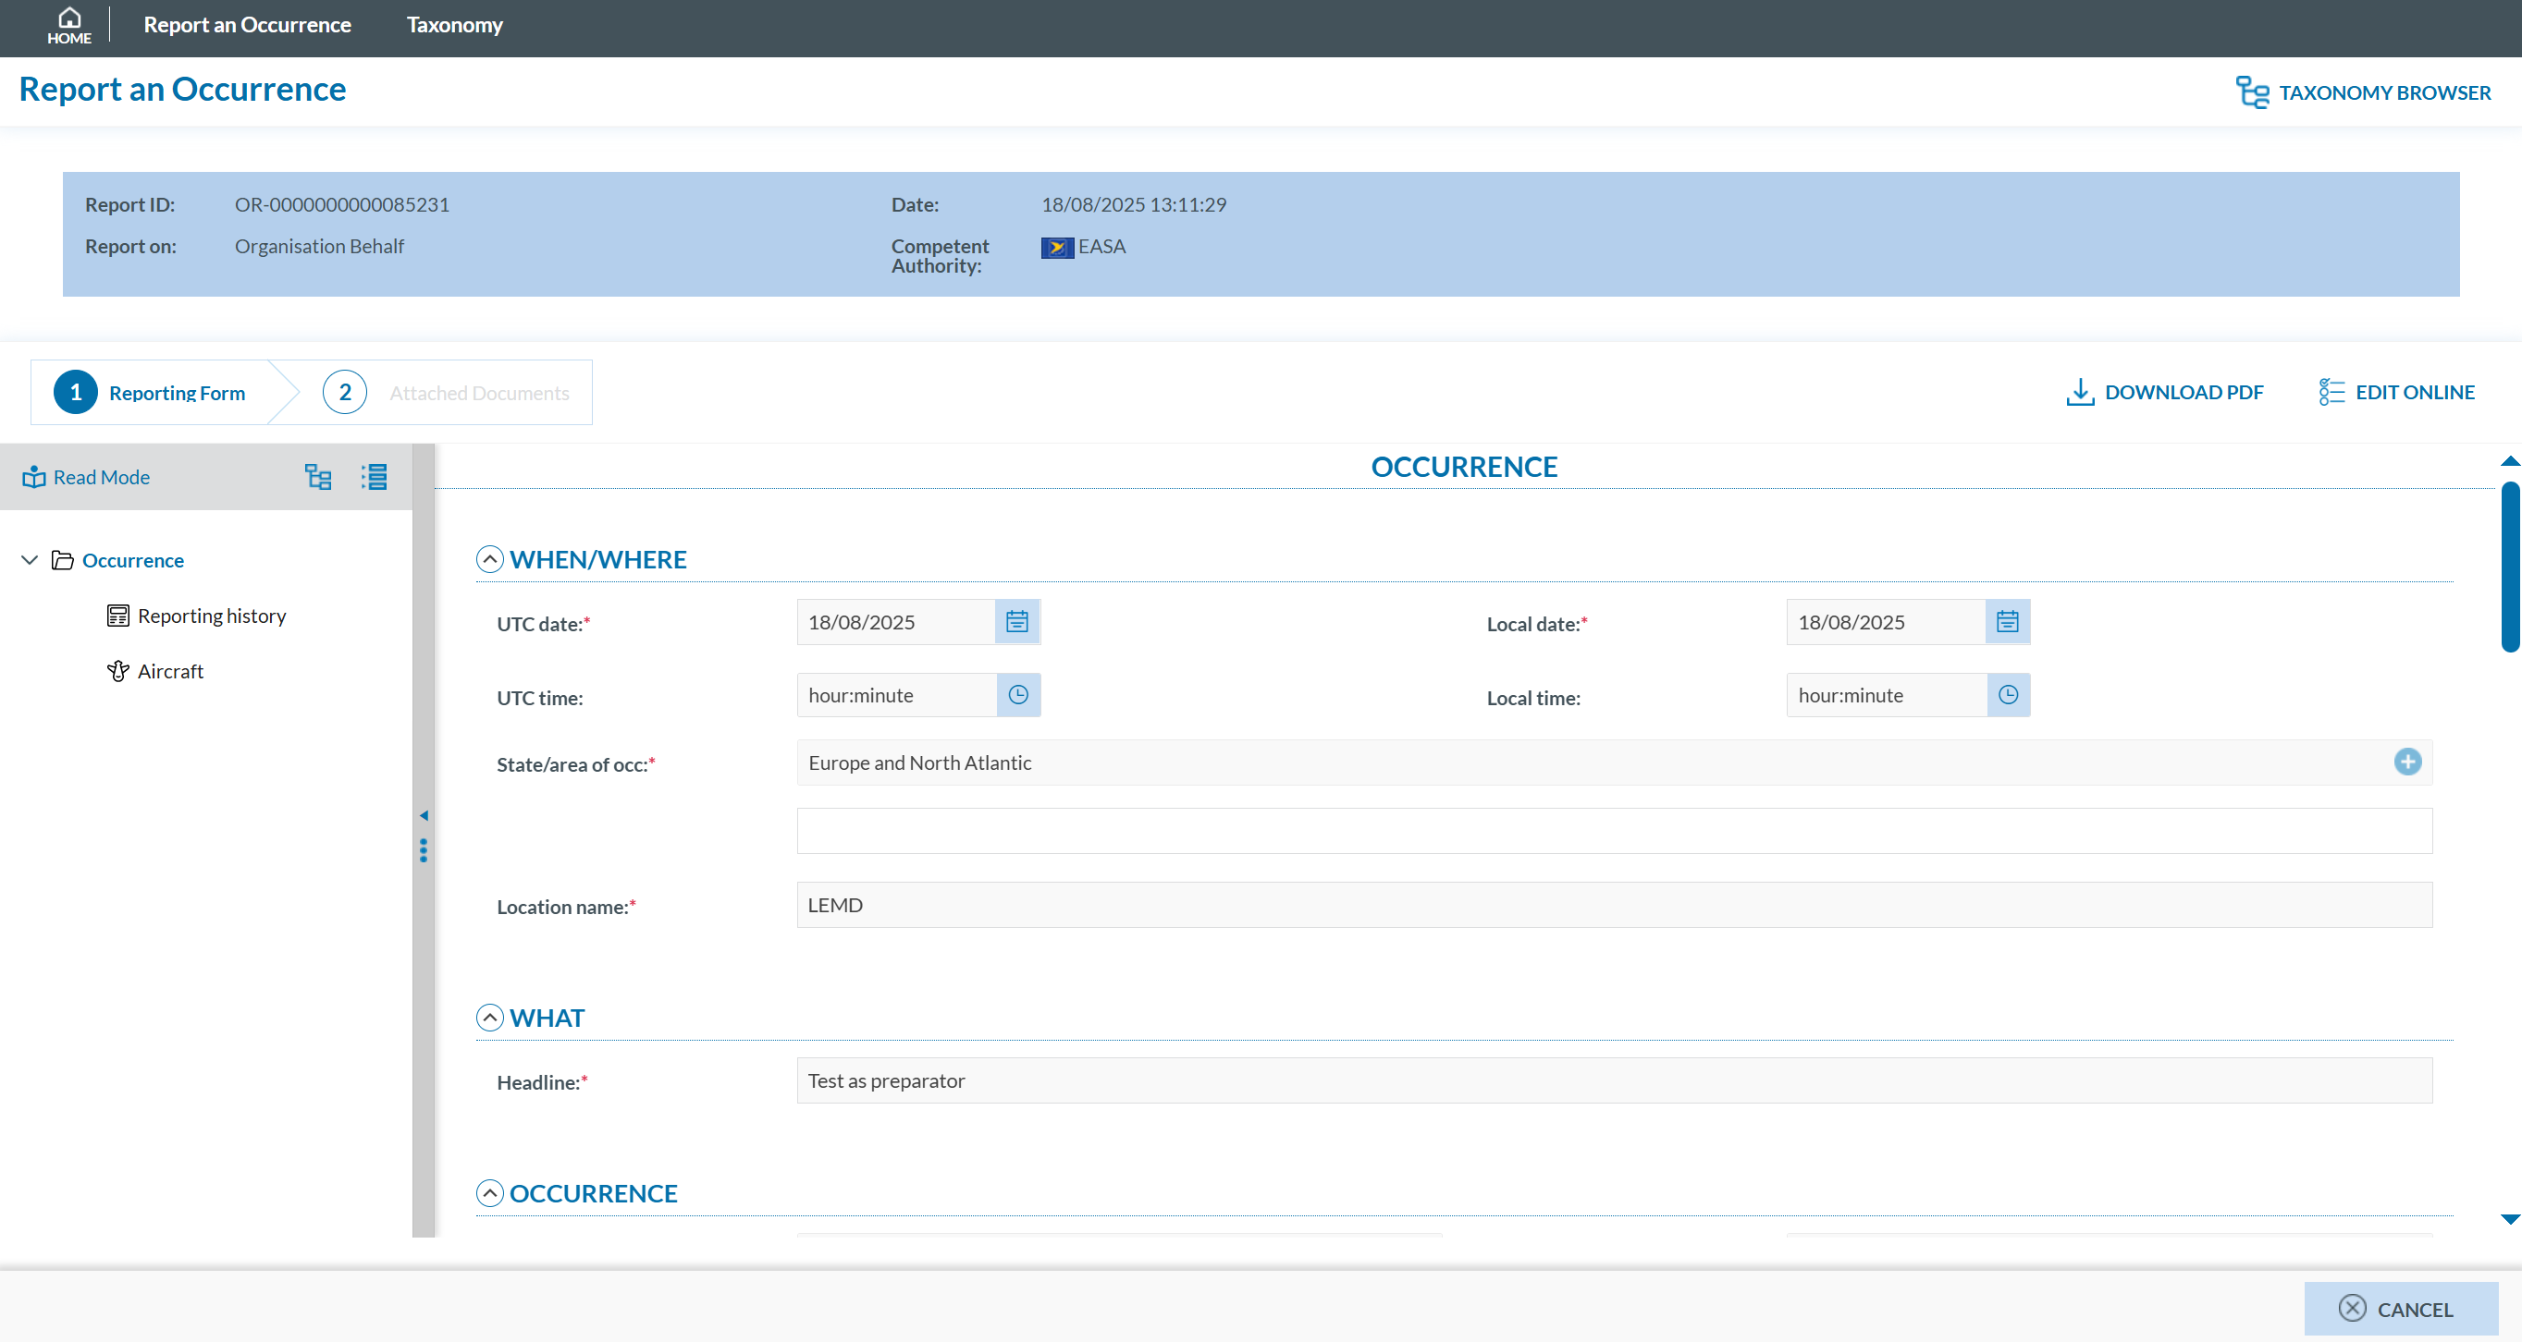Collapse the WHEN/WHERE section
The width and height of the screenshot is (2522, 1342).
coord(489,559)
